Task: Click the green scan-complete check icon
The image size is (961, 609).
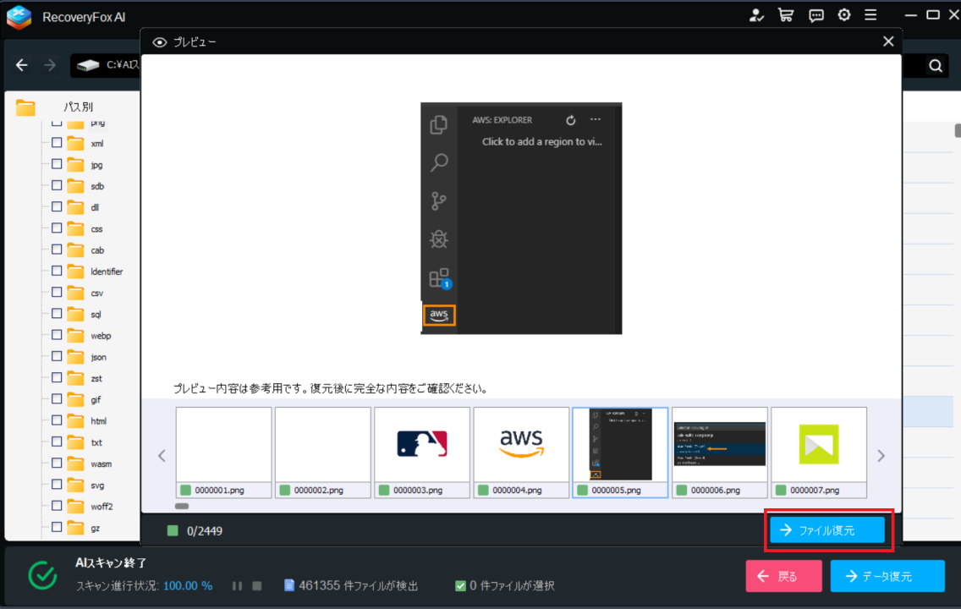Action: (x=42, y=574)
